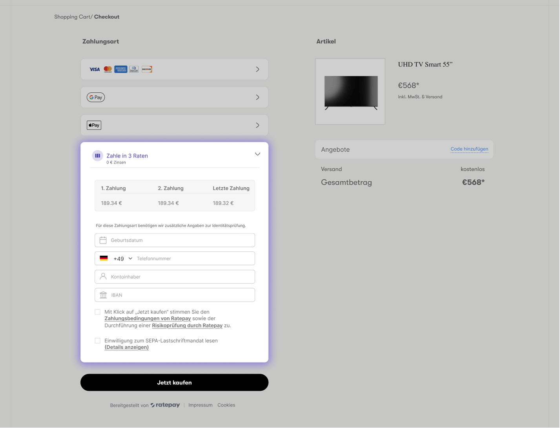
Task: Expand the credit card payment option
Action: pos(257,70)
